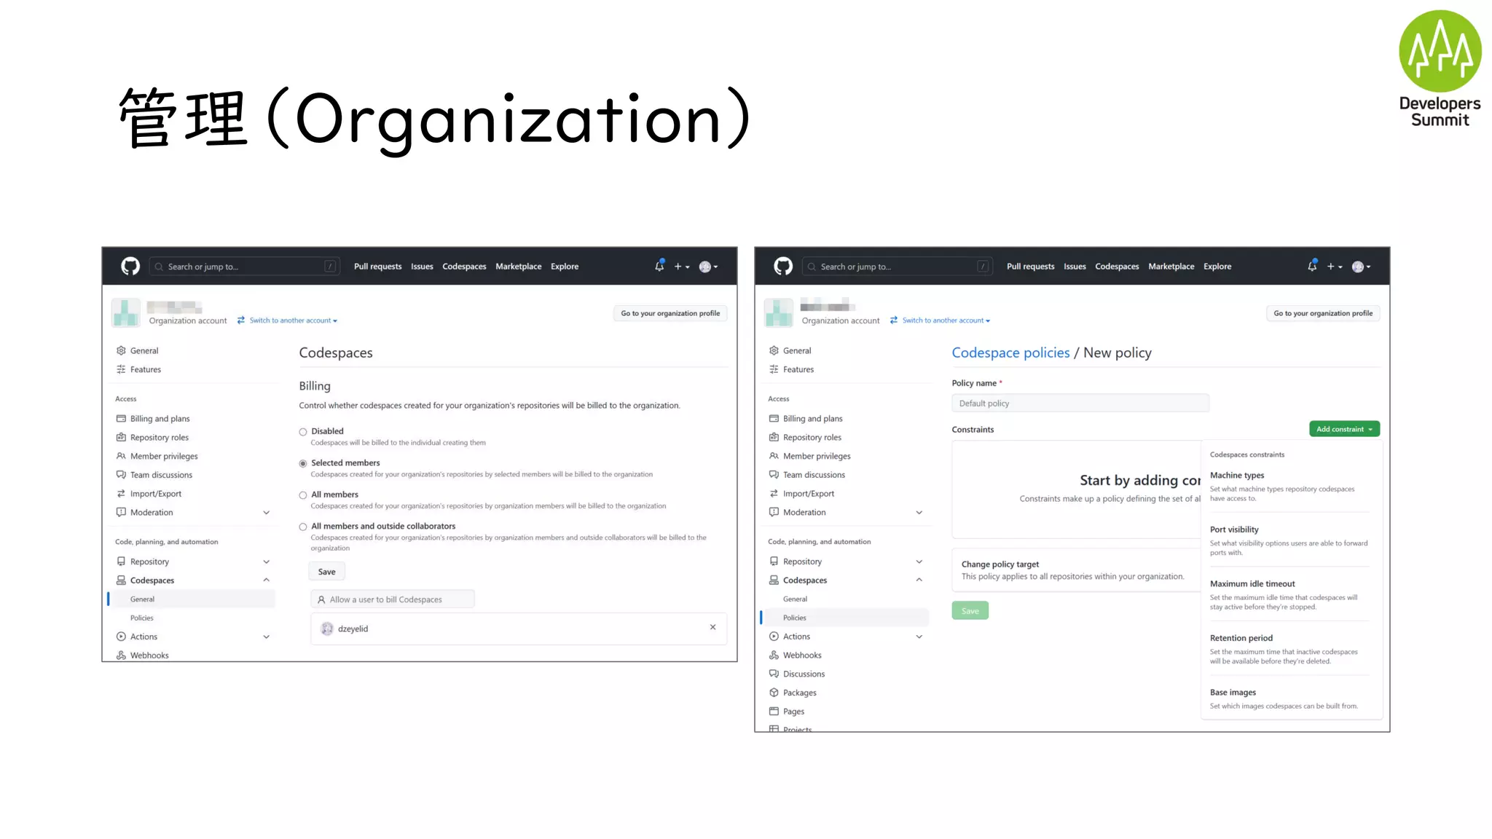This screenshot has width=1492, height=839.
Task: Click Billing and plans card icon, left sidebar
Action: [x=121, y=419]
